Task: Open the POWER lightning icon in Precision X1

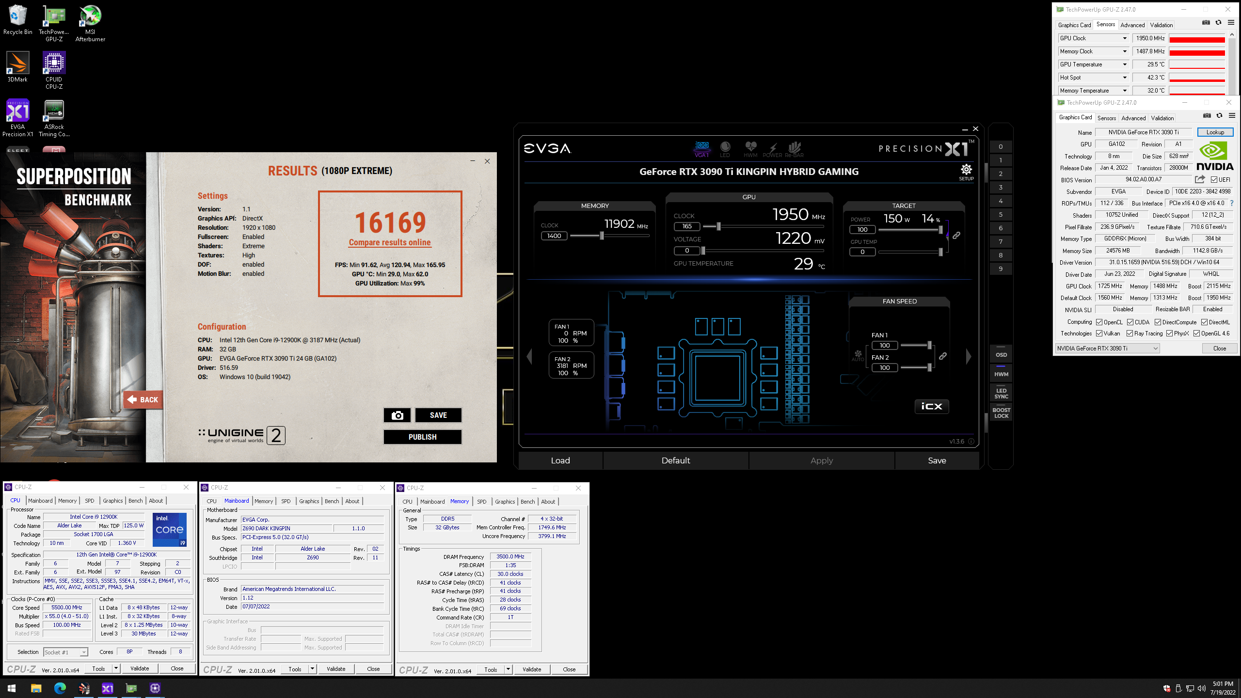Action: pos(772,149)
